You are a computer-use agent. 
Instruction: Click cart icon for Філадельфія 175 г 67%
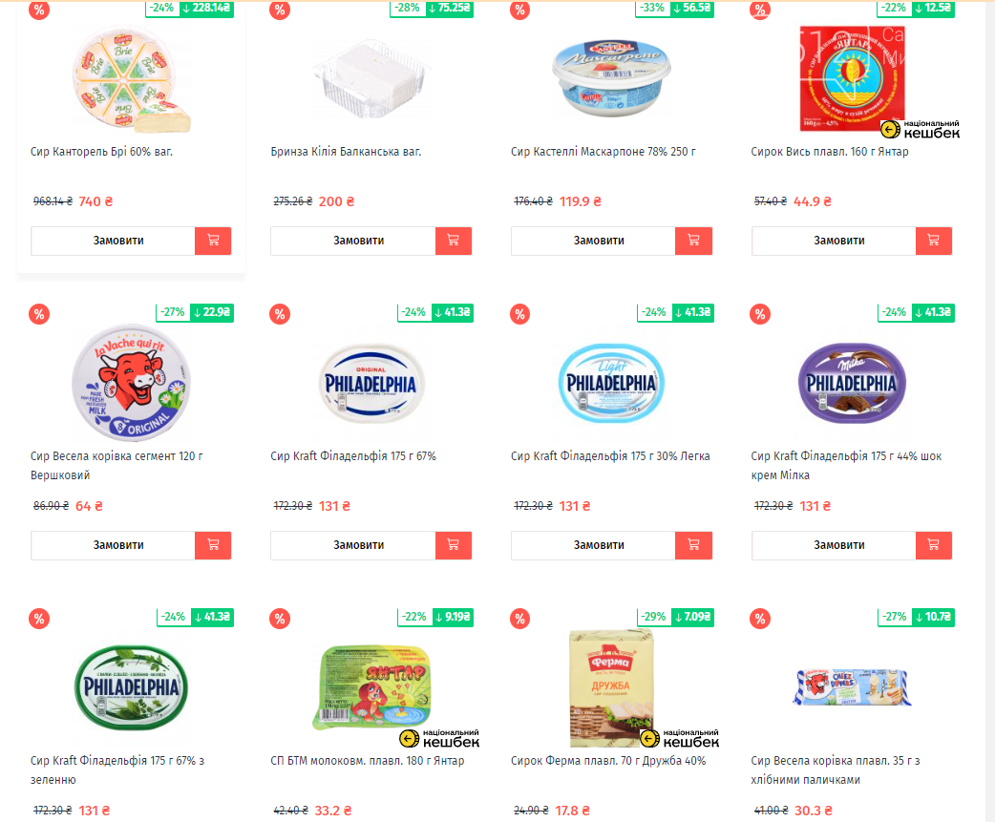point(453,545)
